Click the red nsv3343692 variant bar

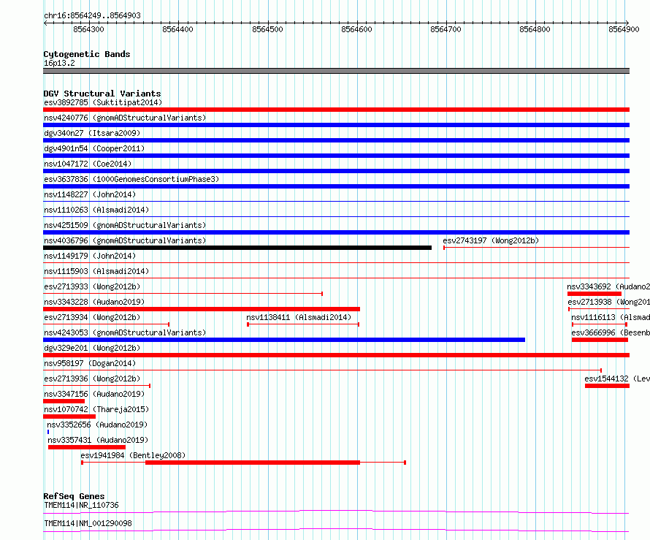594,294
